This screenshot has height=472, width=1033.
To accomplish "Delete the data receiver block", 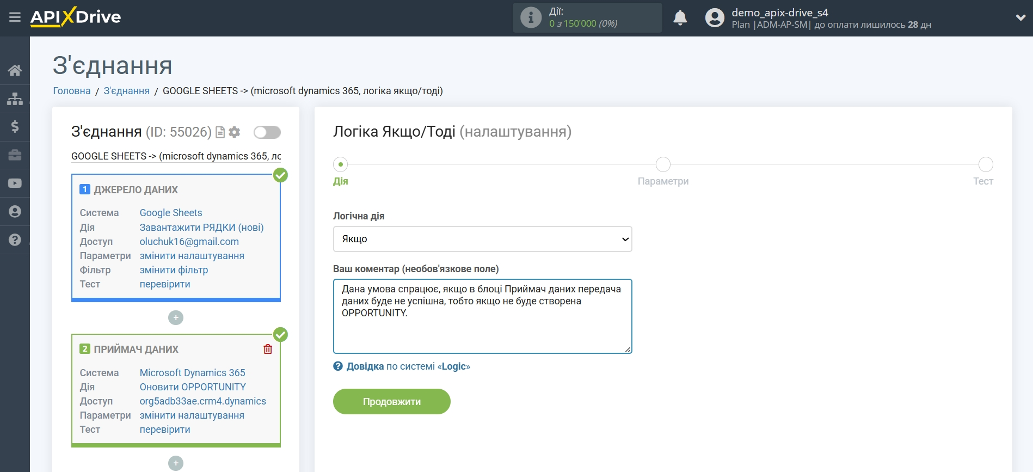I will [x=268, y=349].
